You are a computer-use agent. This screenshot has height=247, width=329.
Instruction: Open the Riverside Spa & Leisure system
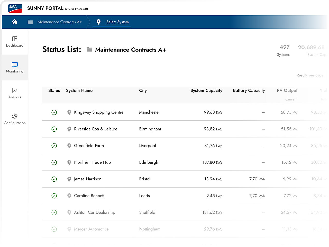coord(96,129)
